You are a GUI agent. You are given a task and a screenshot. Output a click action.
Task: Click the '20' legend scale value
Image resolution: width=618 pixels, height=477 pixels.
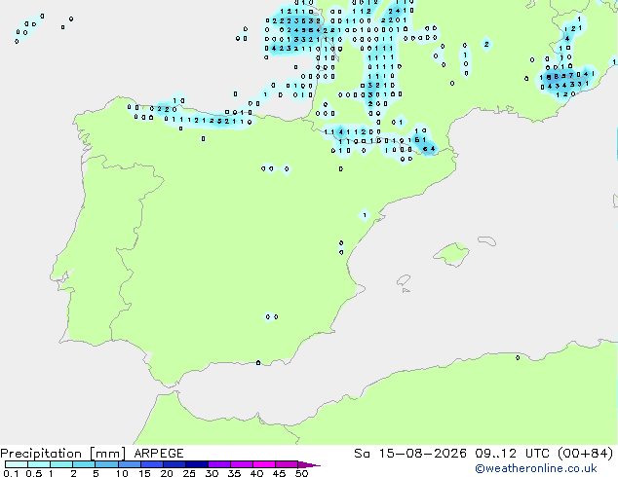coord(167,473)
